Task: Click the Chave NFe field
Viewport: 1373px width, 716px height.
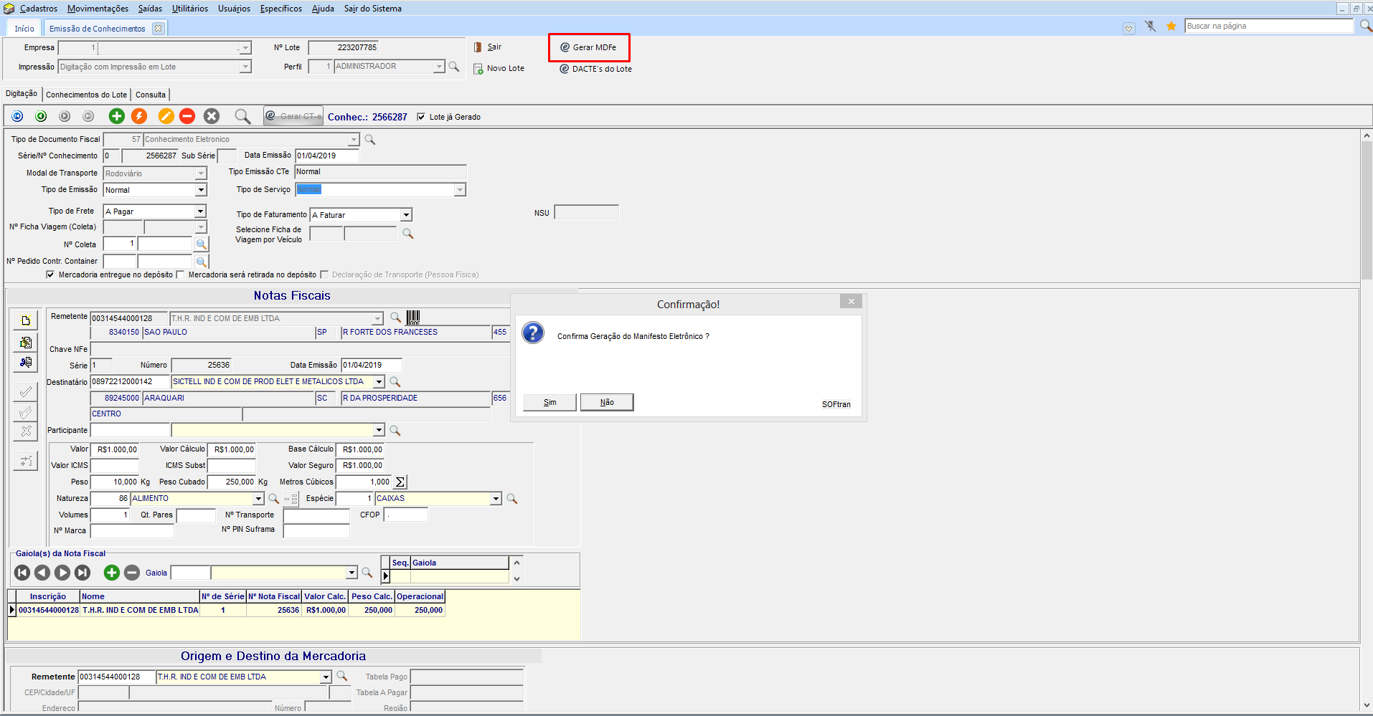Action: click(300, 349)
